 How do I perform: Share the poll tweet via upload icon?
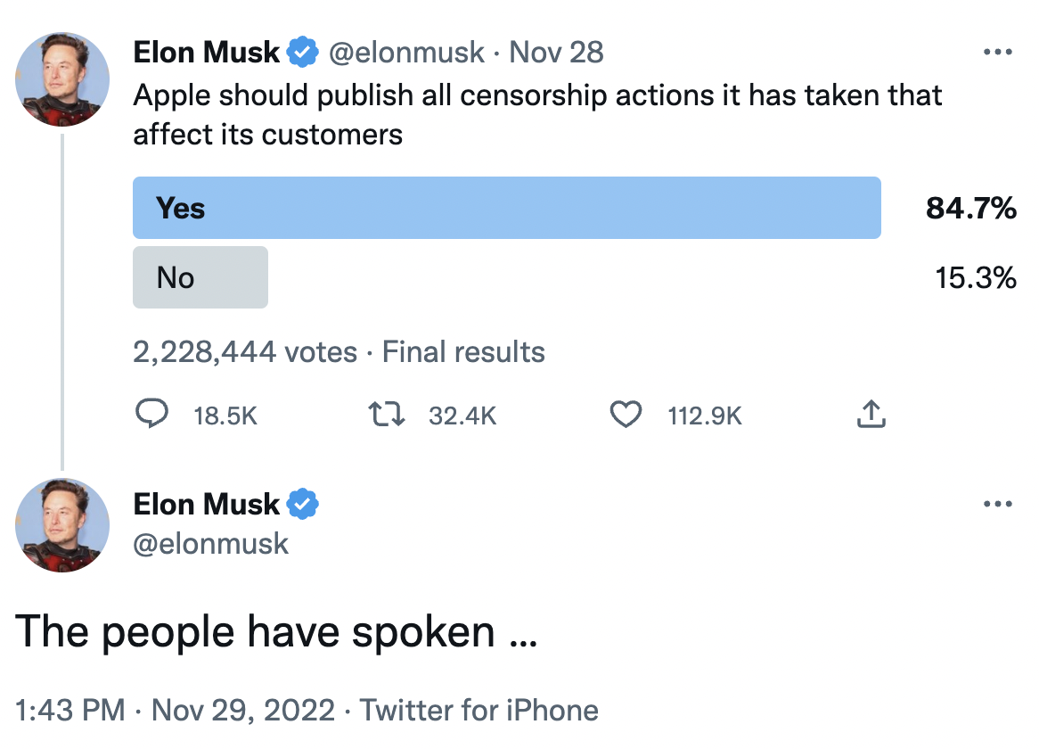(871, 414)
